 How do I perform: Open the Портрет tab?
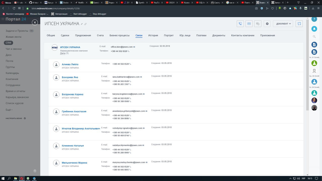point(169,35)
